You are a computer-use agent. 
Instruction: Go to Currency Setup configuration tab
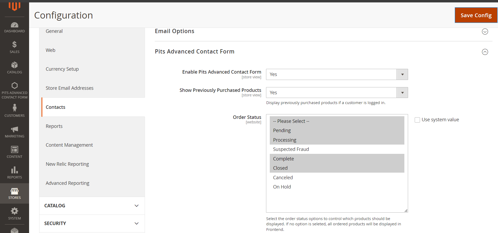(62, 69)
